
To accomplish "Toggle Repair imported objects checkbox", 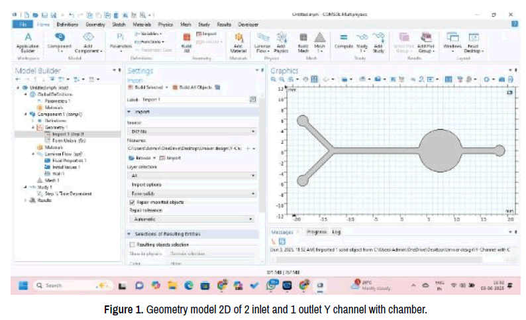I will tap(131, 201).
